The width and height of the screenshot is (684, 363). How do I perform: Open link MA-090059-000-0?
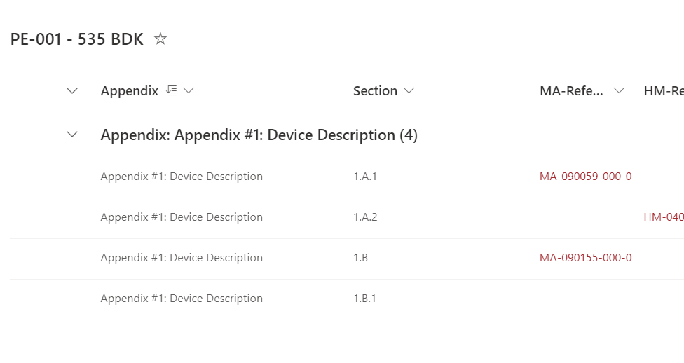click(x=585, y=177)
